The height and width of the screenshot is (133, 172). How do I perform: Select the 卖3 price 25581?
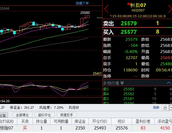coord(128,99)
